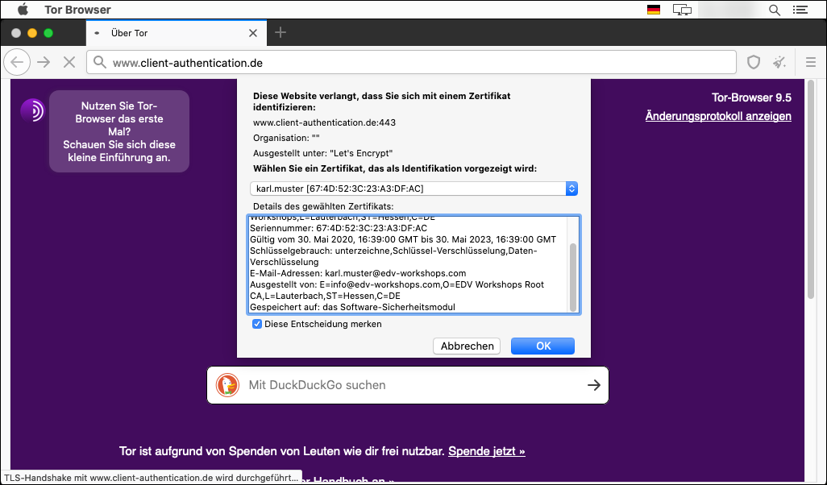Viewport: 827px width, 485px height.
Task: Open the 'Änderungsprotokoll anzeigen' link
Action: pos(718,116)
